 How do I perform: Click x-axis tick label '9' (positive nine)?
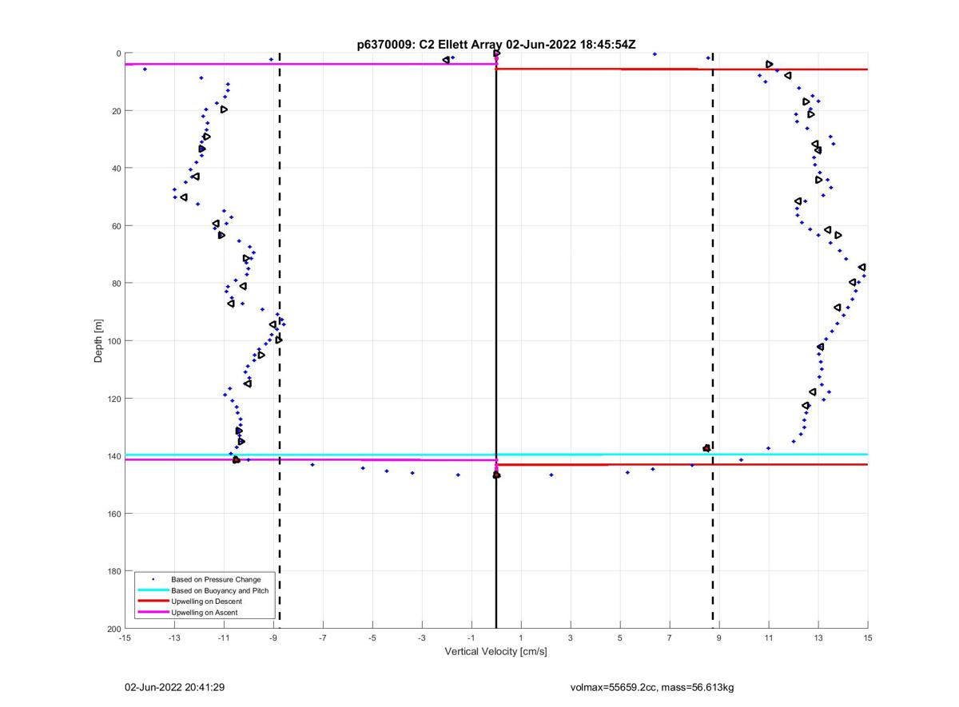point(719,637)
